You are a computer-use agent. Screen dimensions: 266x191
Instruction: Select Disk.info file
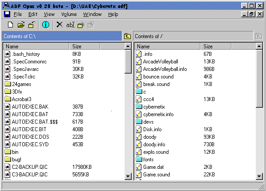(153, 129)
